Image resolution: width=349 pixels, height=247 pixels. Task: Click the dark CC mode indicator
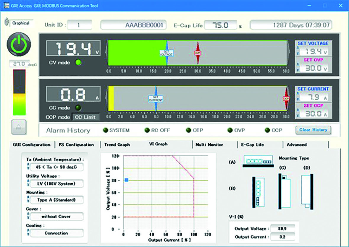(78, 108)
